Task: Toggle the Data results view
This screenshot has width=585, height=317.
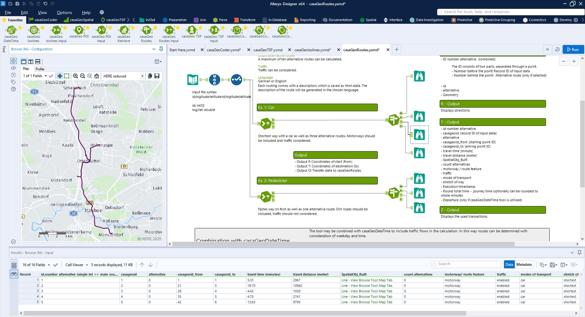Action: (x=509, y=265)
